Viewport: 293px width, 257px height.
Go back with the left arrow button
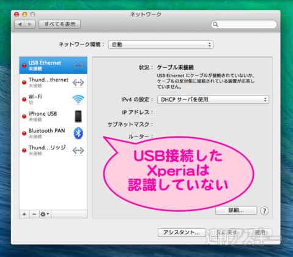pyautogui.click(x=20, y=24)
